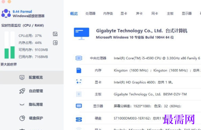Click the RAM usage green bar
201x130 pixels.
pos(13,52)
